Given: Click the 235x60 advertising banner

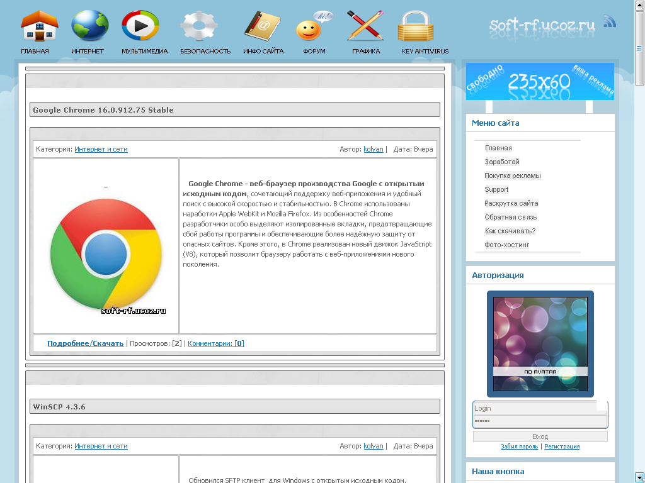Looking at the screenshot, I should pyautogui.click(x=540, y=81).
